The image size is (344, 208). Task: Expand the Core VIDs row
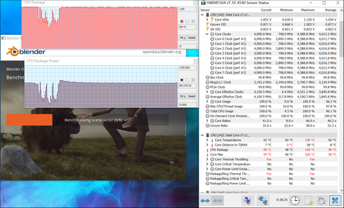[207, 20]
